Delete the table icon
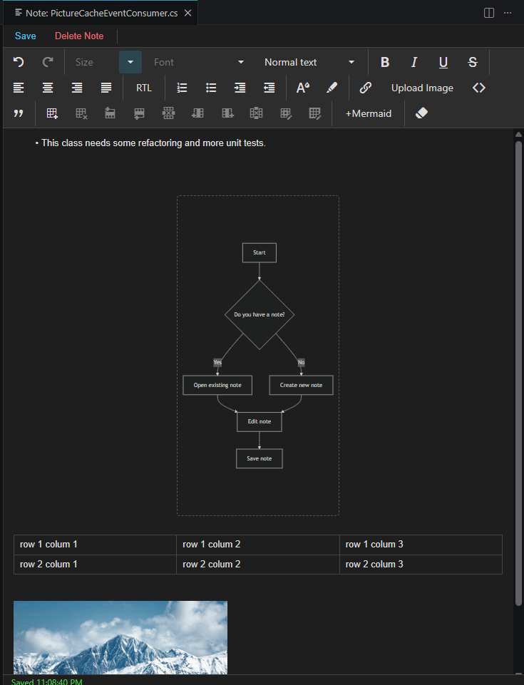Viewport: 524px width, 685px height. point(81,113)
